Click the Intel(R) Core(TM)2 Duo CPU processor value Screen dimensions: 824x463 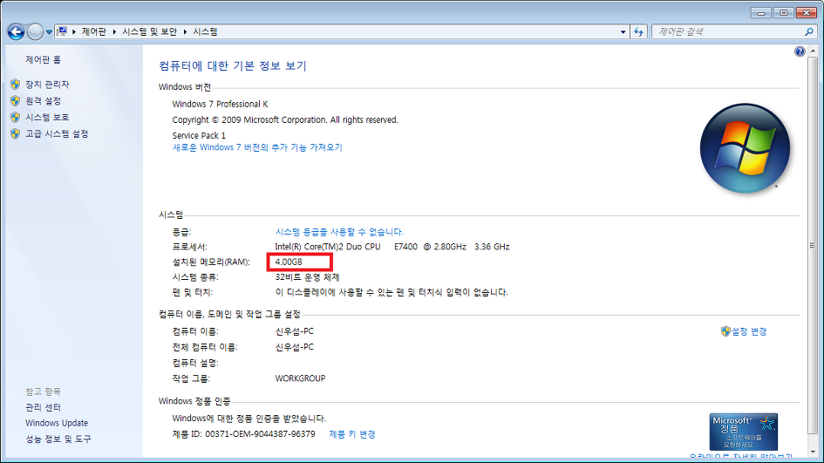click(392, 247)
